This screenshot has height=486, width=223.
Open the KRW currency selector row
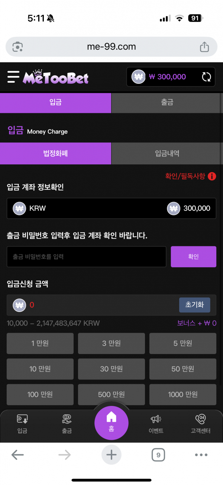click(x=111, y=208)
